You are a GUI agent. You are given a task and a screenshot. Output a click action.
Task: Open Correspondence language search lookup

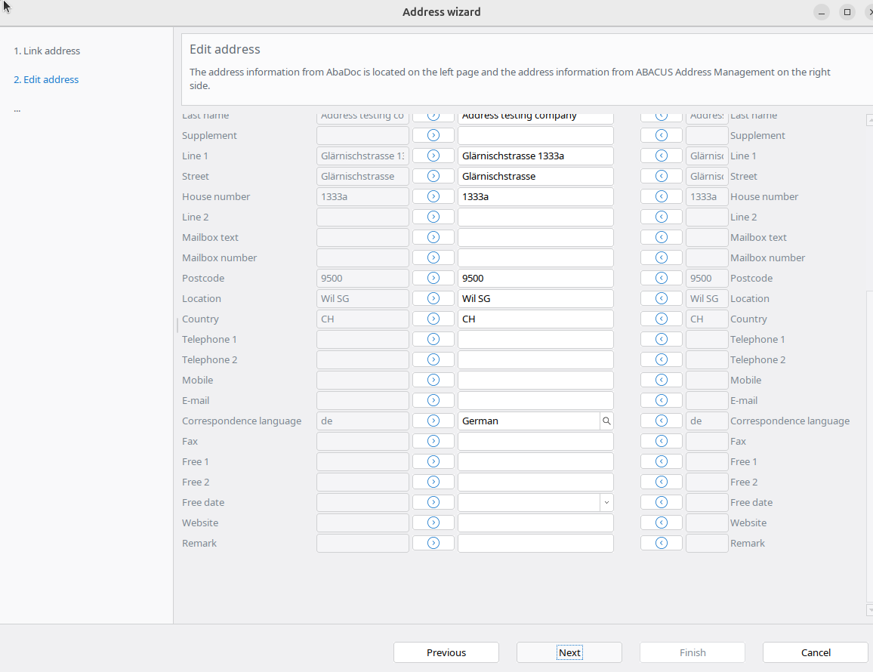[x=606, y=421]
